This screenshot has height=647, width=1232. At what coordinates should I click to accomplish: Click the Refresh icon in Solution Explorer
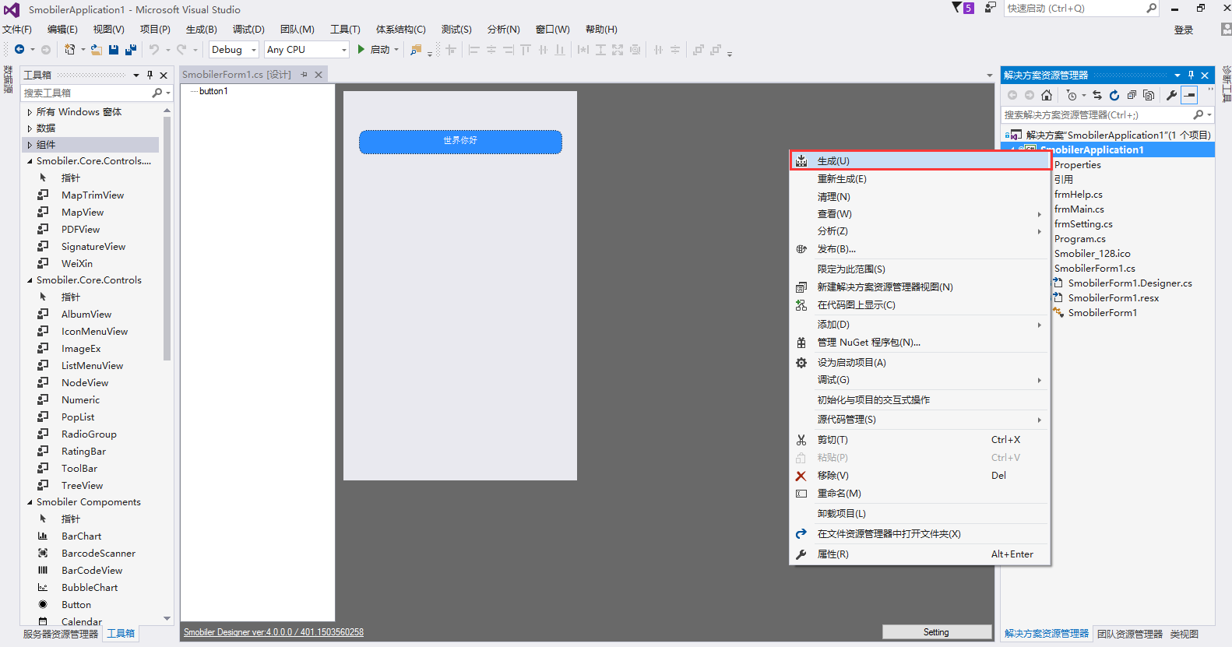(x=1114, y=95)
